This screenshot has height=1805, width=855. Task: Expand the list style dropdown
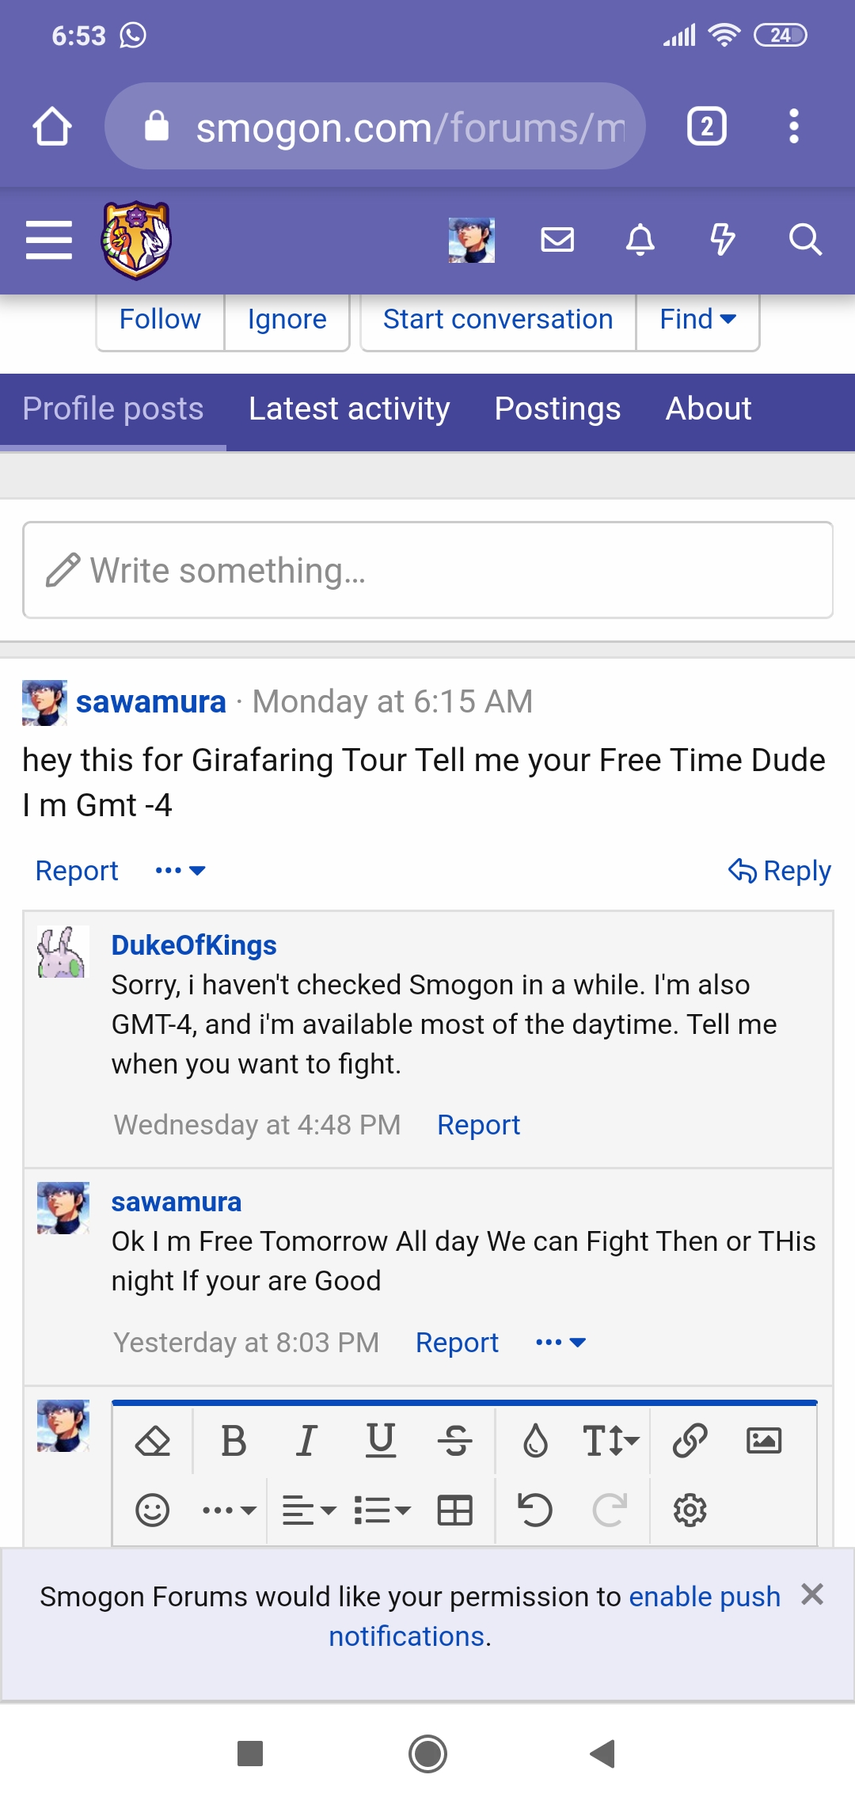tap(380, 1508)
